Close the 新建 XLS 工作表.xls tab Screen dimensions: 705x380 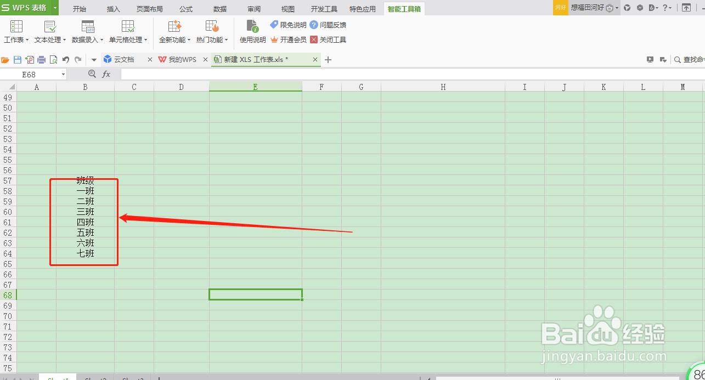[x=315, y=59]
